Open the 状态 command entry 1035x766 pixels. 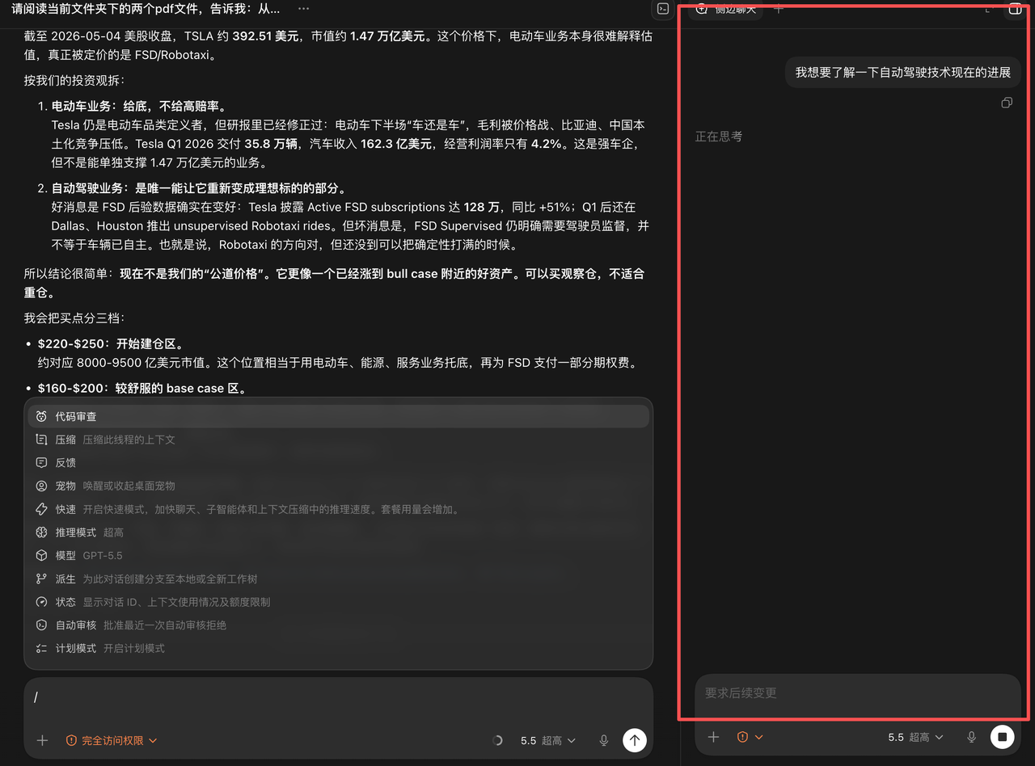338,602
